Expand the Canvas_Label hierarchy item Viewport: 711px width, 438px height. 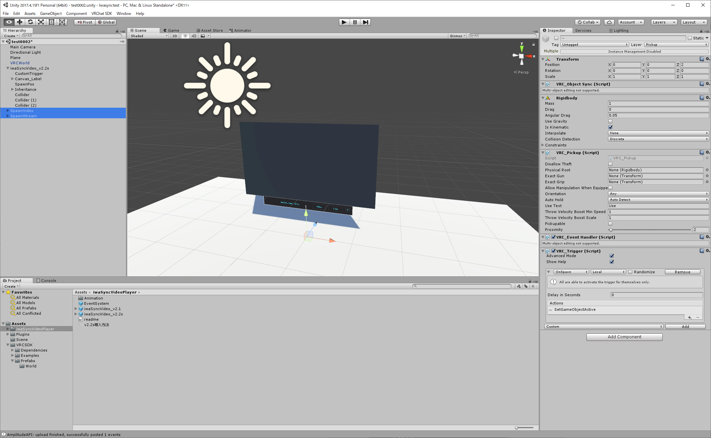click(x=13, y=79)
